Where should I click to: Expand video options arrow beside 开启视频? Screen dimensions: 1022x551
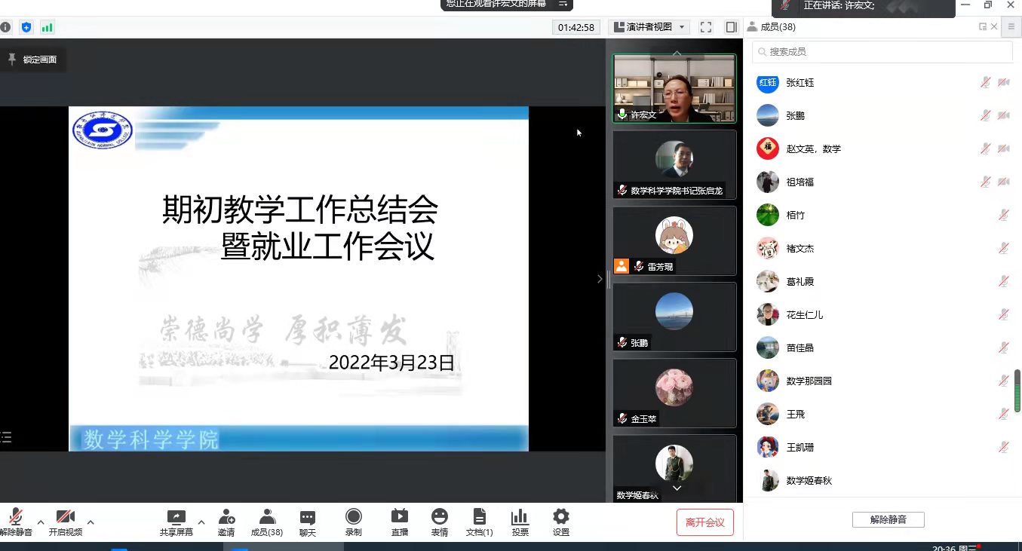[x=91, y=522]
